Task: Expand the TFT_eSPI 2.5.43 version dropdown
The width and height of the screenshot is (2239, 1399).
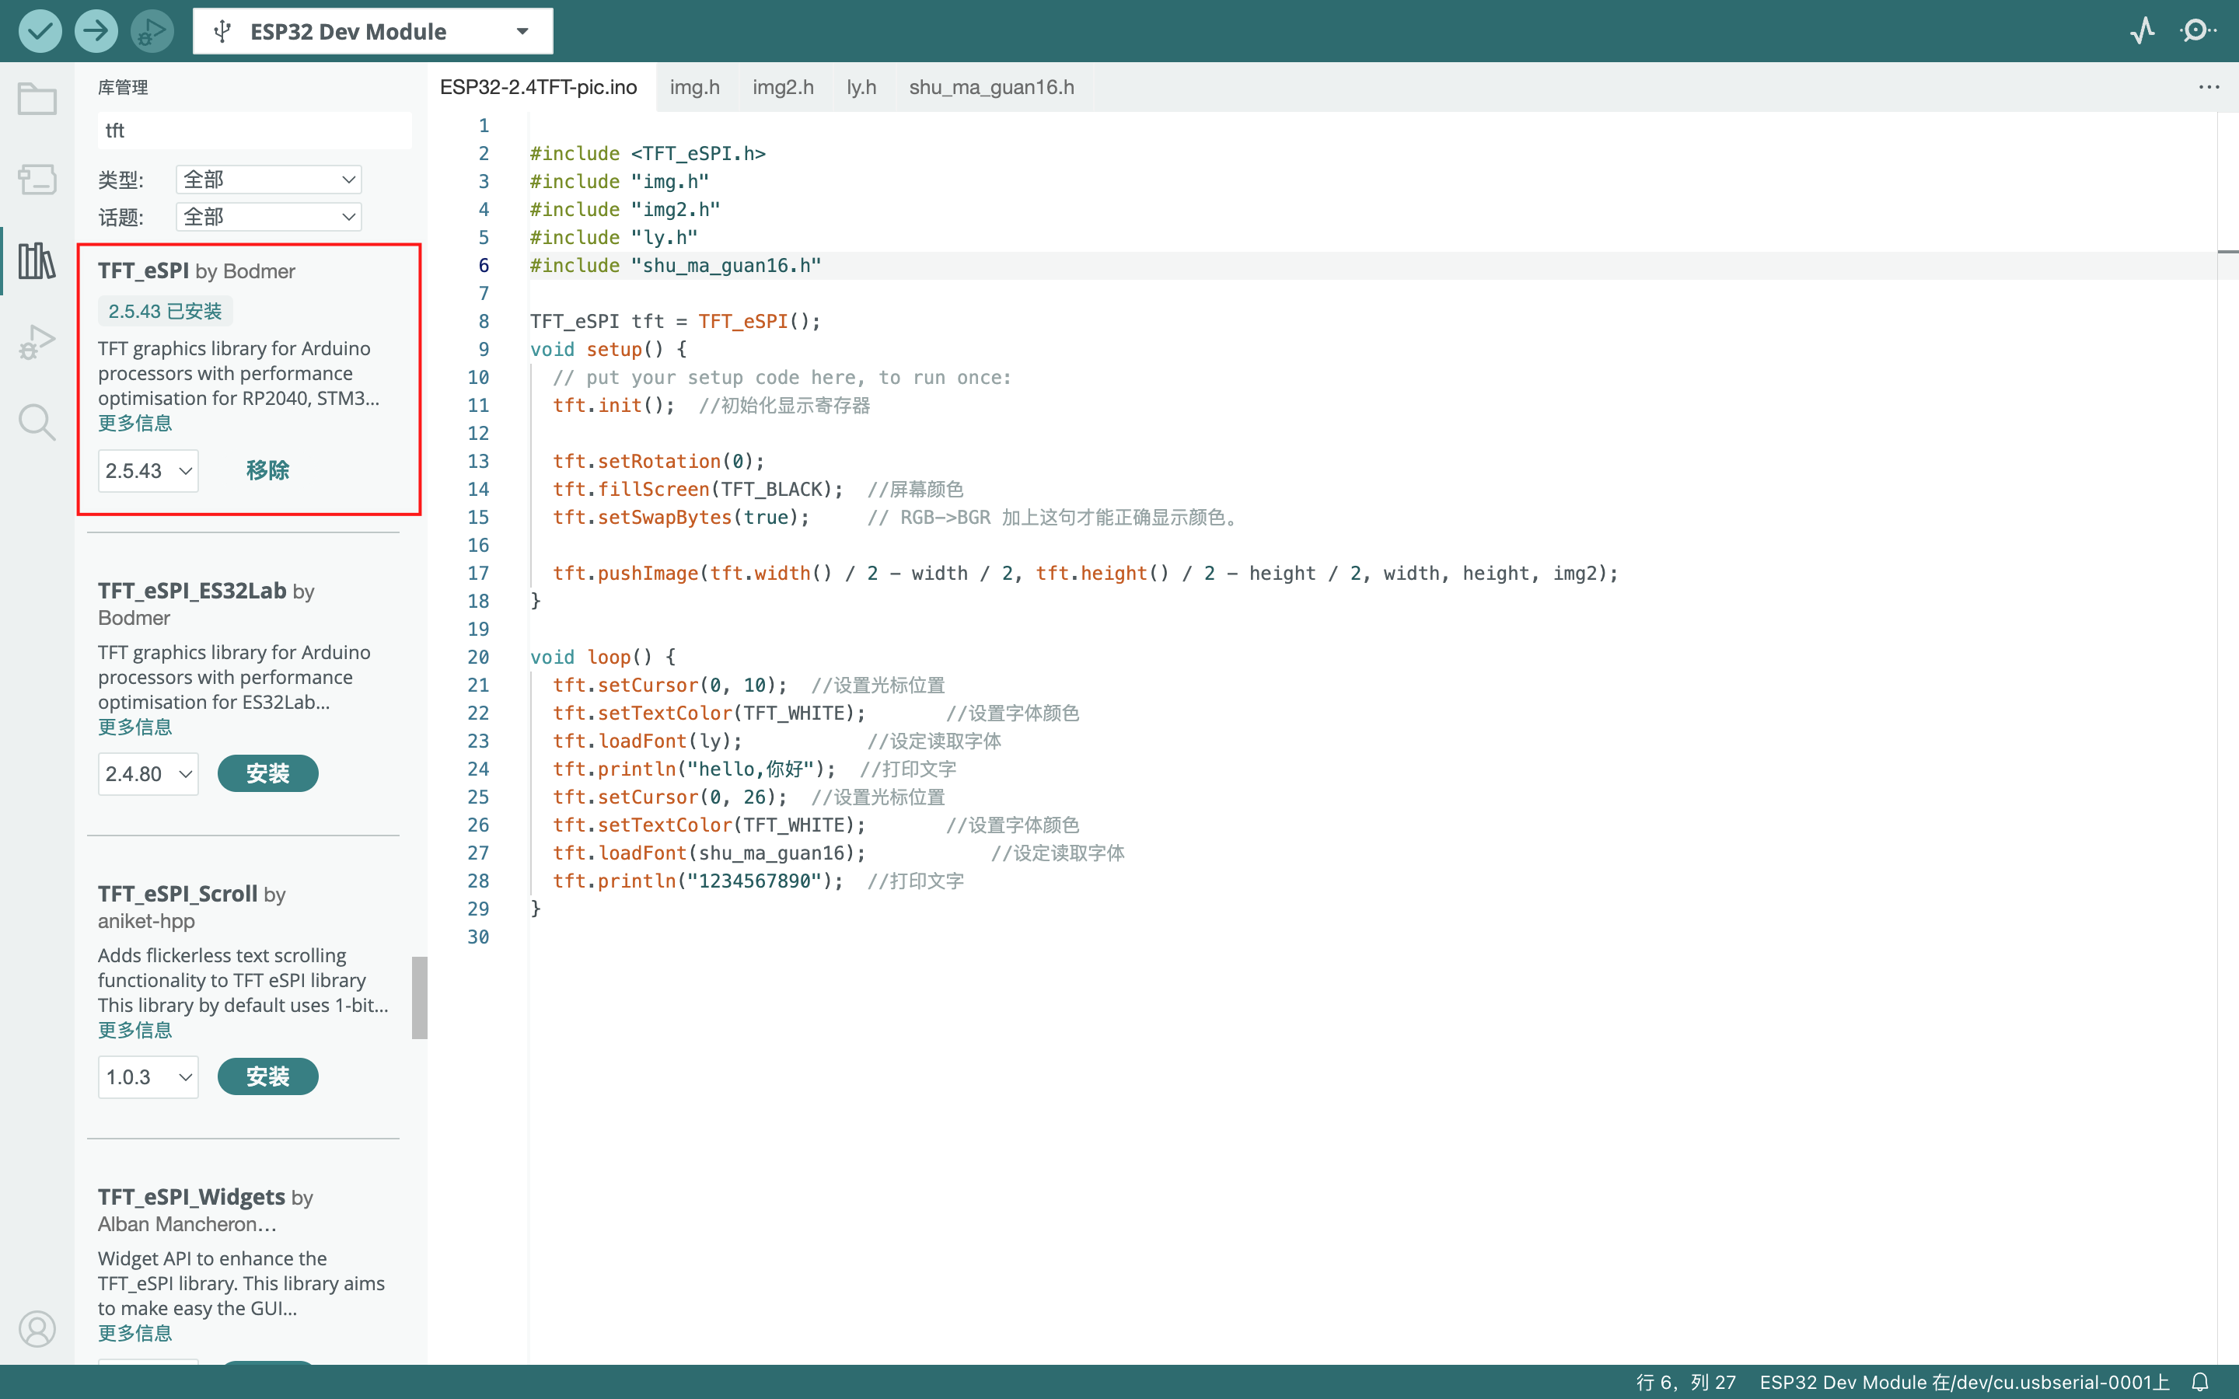Action: click(148, 471)
